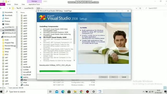Screen dimensions: 167x94
Task: Select Local Disk (D:) in navigation pane
Action: (9, 30)
